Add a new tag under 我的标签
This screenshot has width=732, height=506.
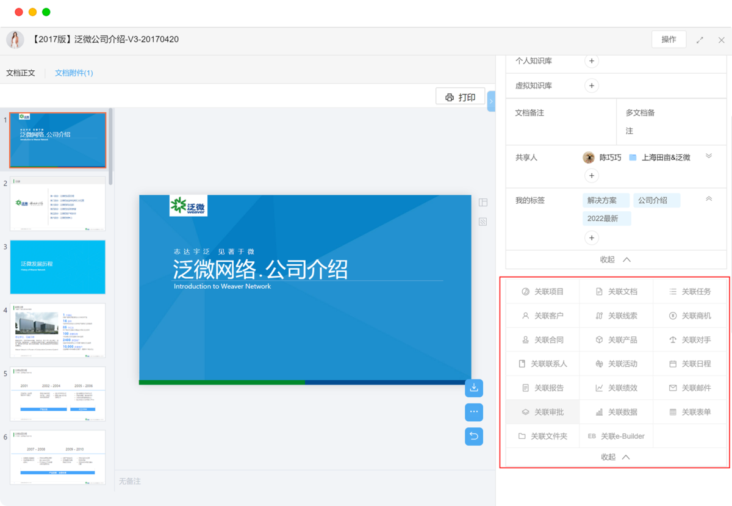coord(592,238)
